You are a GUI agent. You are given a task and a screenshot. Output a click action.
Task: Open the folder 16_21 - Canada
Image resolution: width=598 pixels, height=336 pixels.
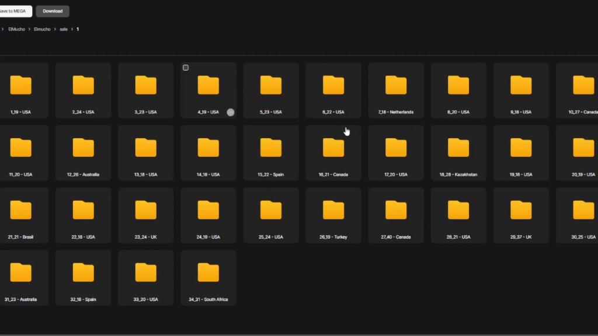point(333,153)
